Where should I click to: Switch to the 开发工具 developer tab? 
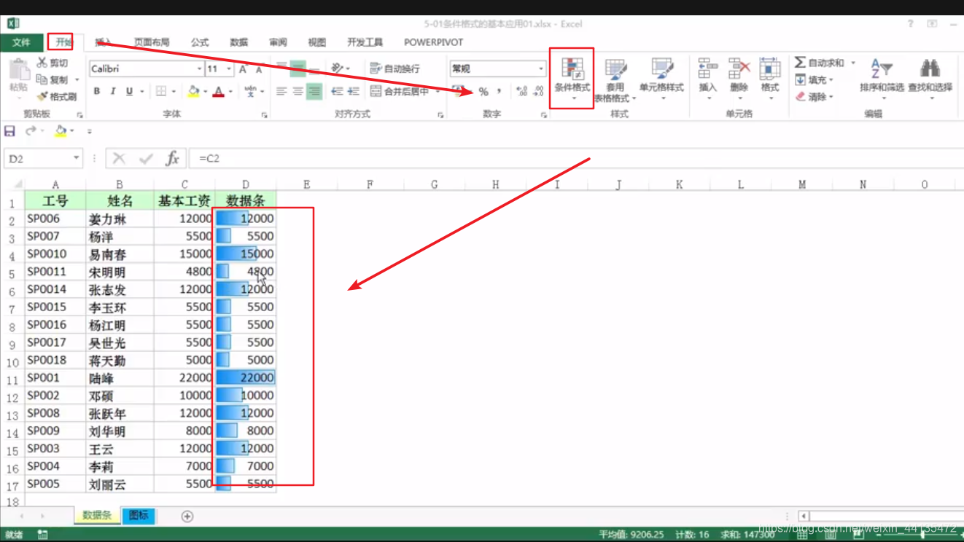pos(365,42)
